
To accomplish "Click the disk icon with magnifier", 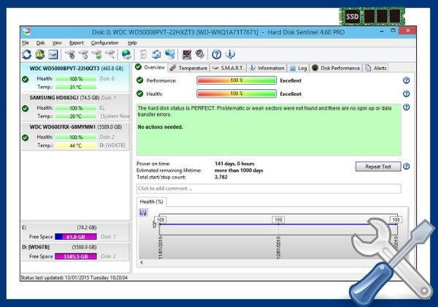I will [x=110, y=54].
